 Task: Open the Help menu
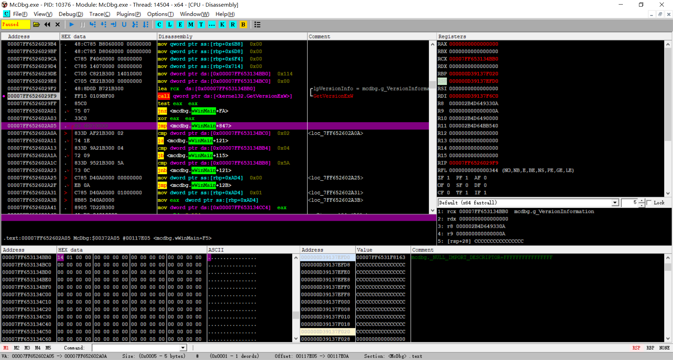coord(225,14)
